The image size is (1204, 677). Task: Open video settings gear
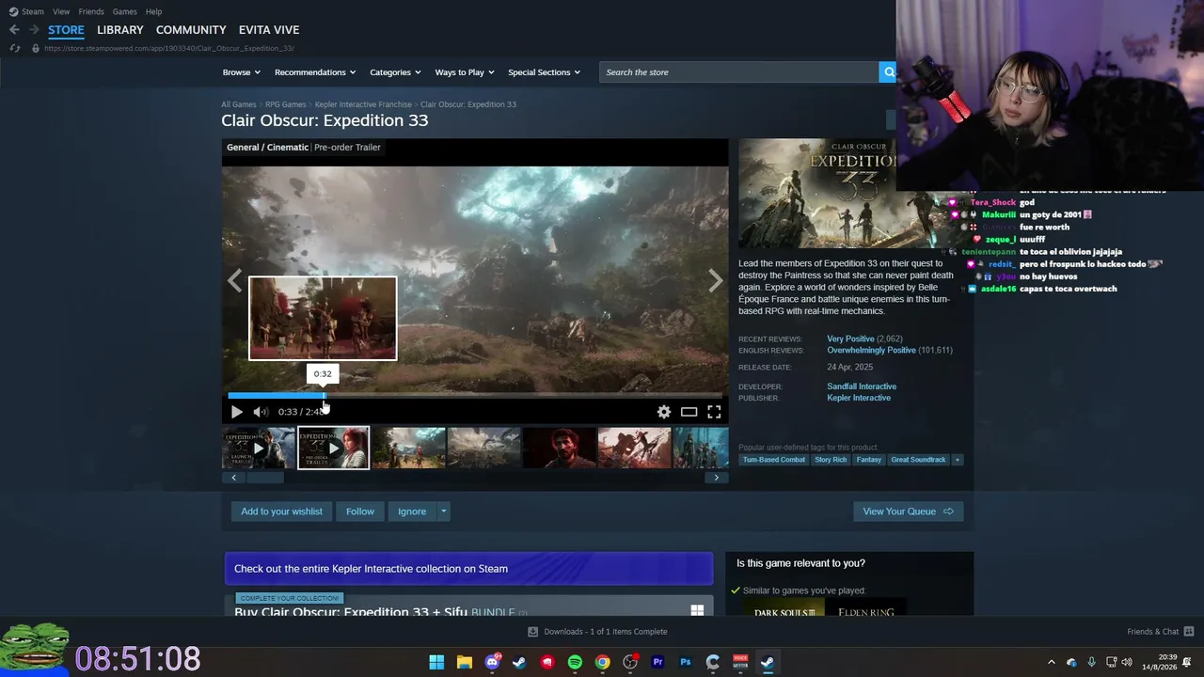[x=664, y=412]
